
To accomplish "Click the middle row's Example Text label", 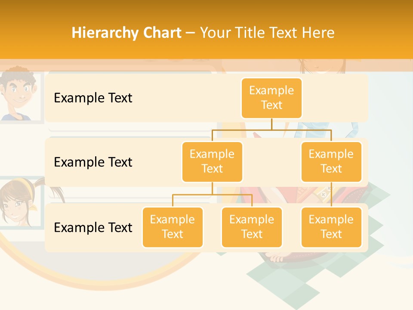I will pyautogui.click(x=93, y=162).
